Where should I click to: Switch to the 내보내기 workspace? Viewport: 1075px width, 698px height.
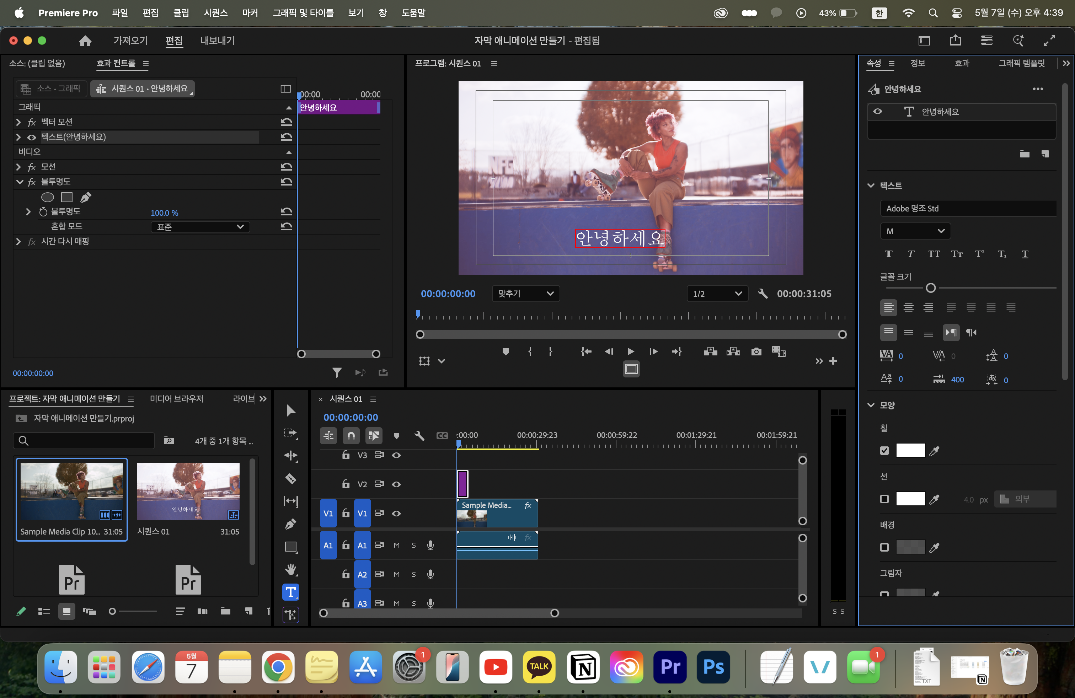pyautogui.click(x=217, y=41)
